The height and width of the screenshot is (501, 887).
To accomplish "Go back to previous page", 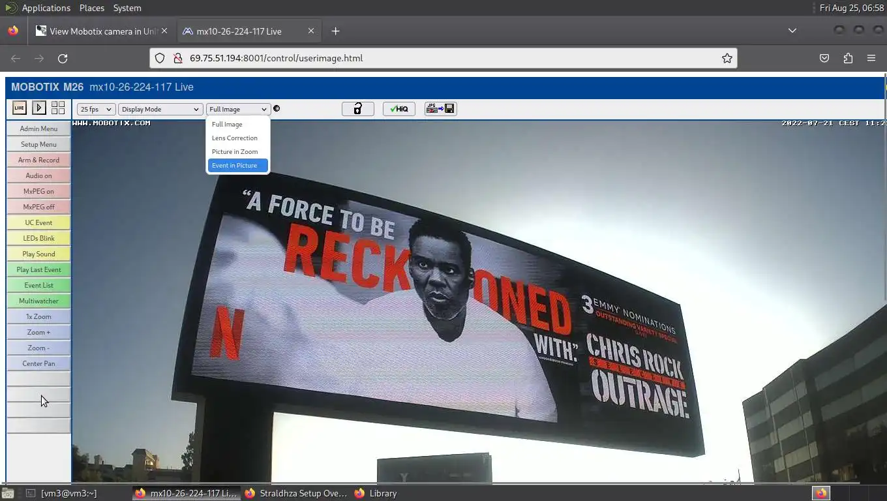I will pyautogui.click(x=16, y=58).
